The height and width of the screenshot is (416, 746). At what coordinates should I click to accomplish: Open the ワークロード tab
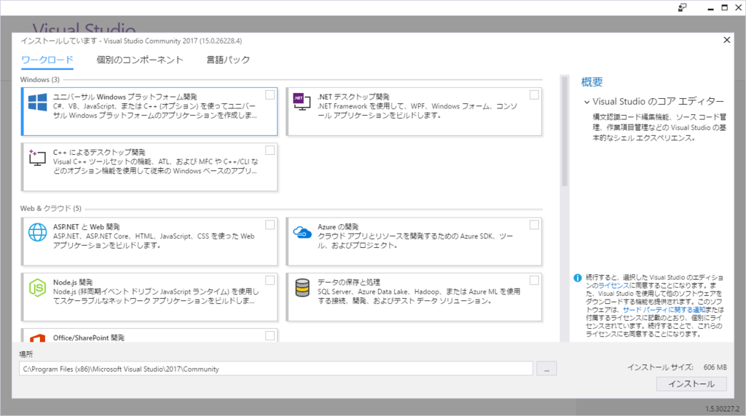(x=47, y=60)
